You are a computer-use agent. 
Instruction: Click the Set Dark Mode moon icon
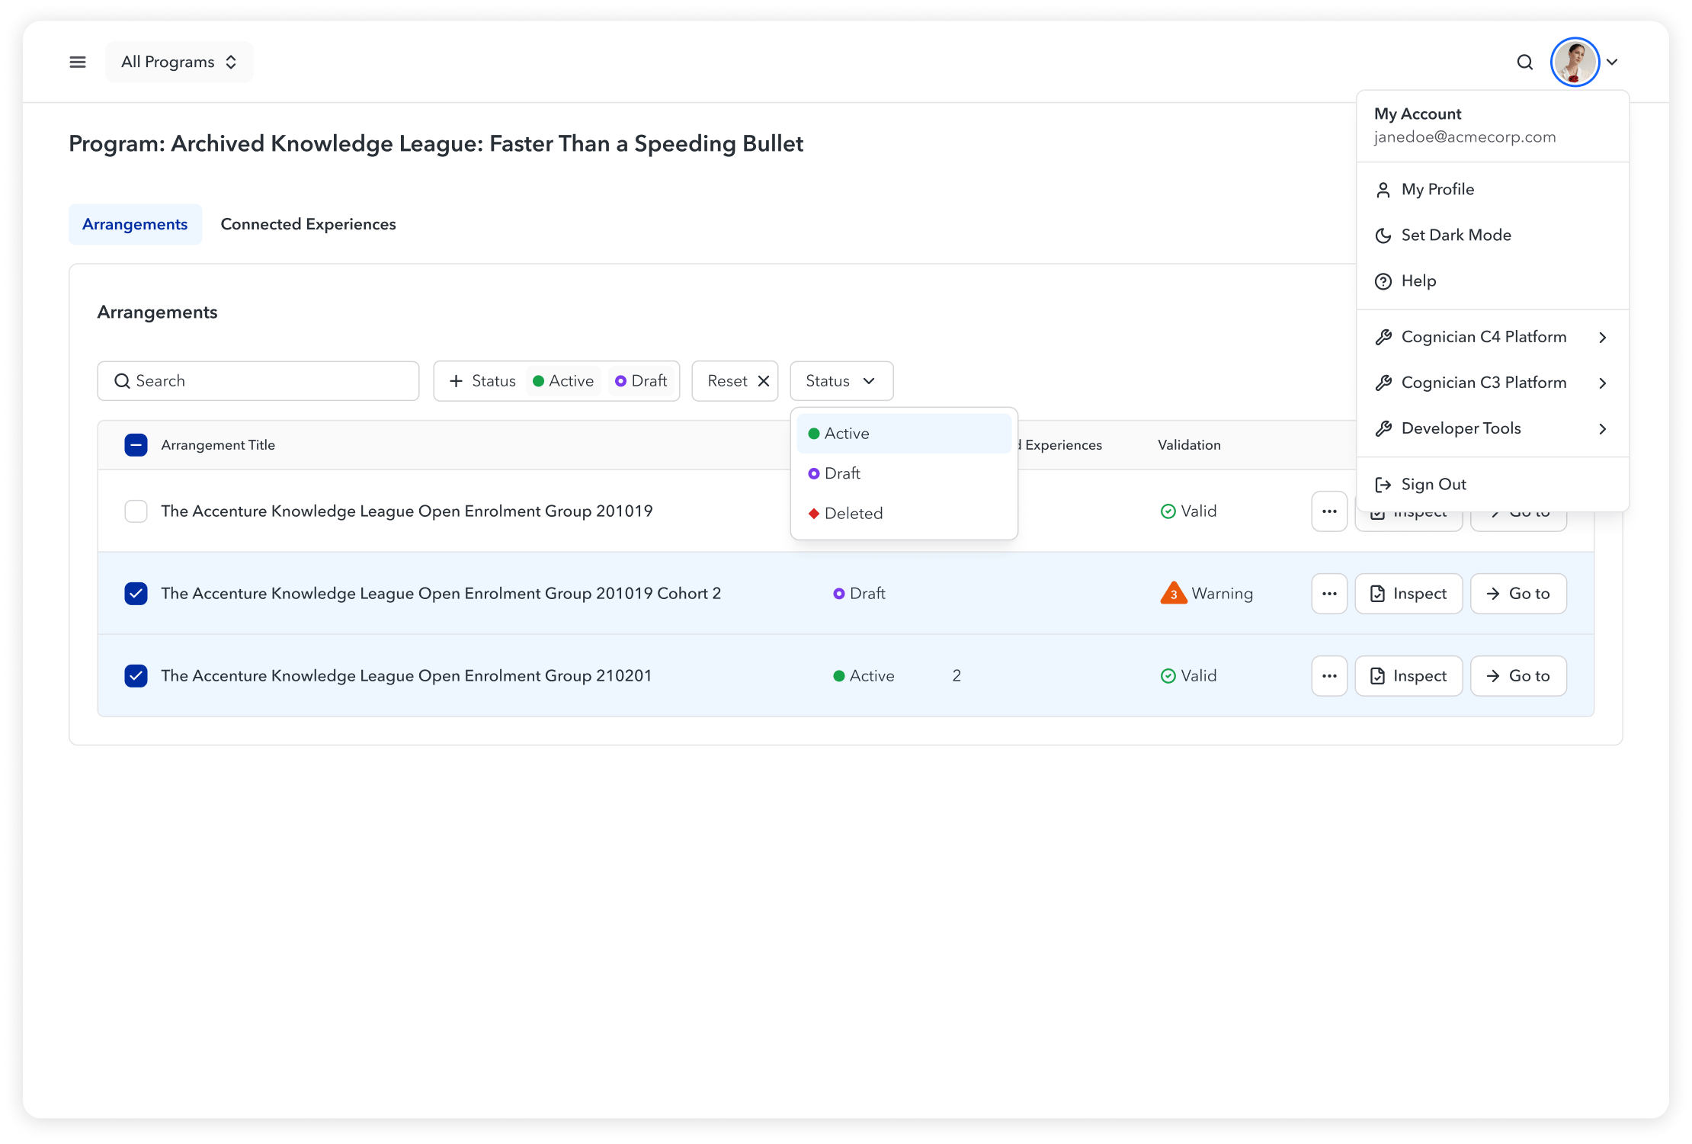pos(1383,236)
